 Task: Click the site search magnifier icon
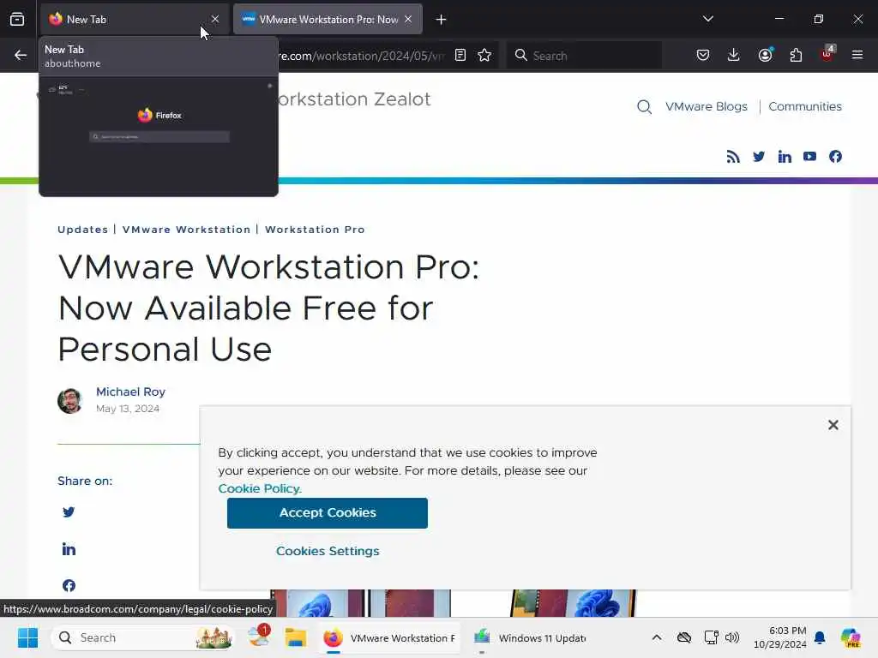tap(644, 107)
